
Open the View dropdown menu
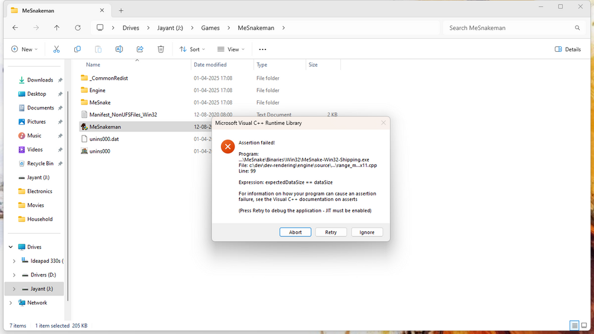(x=230, y=49)
